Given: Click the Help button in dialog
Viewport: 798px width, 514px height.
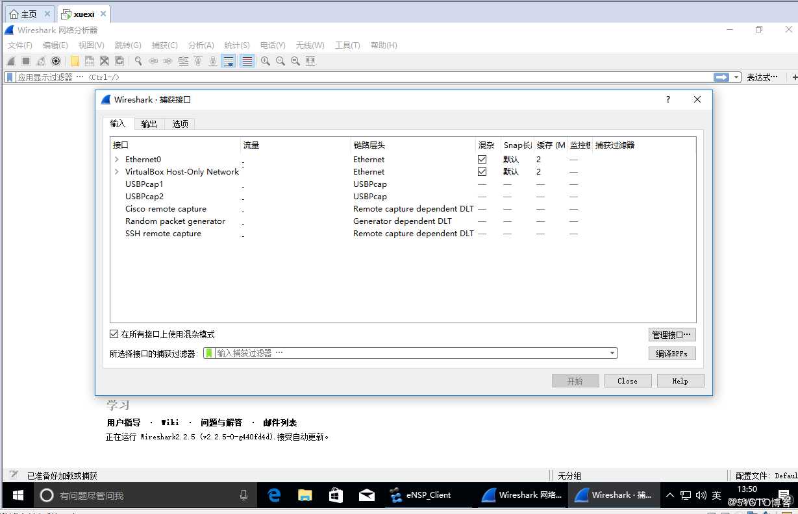Looking at the screenshot, I should tap(680, 381).
